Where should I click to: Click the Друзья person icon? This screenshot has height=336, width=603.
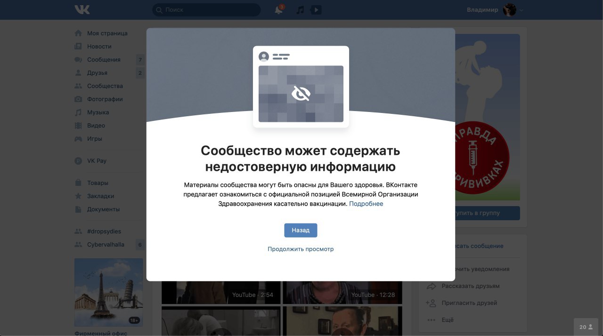[78, 73]
